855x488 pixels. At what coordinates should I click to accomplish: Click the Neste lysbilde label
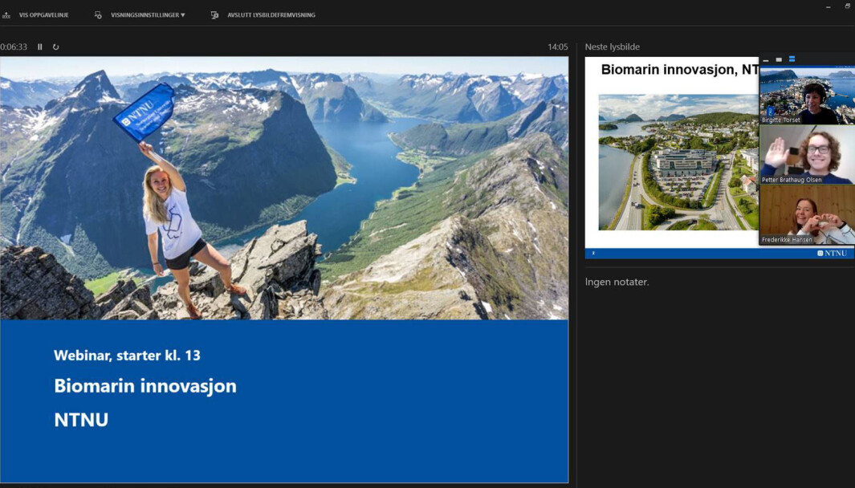pyautogui.click(x=613, y=47)
